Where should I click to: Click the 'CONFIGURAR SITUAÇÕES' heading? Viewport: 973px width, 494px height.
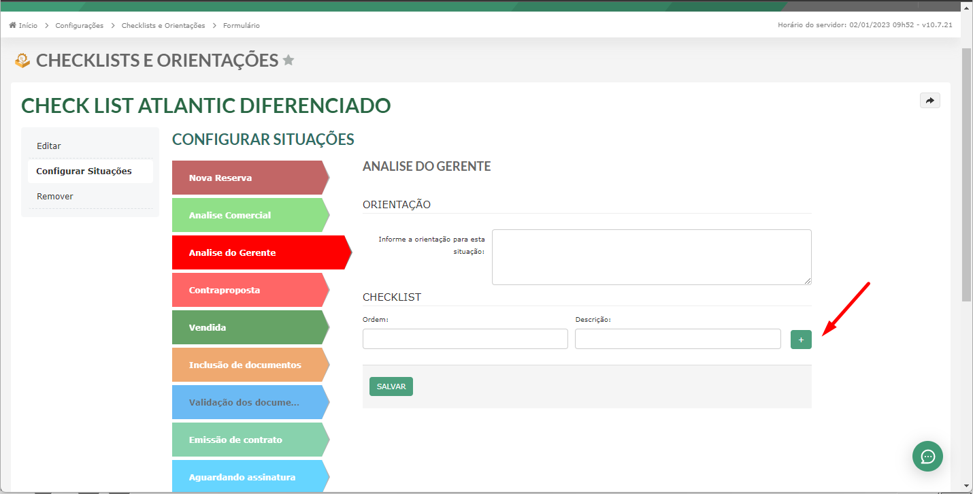(263, 139)
